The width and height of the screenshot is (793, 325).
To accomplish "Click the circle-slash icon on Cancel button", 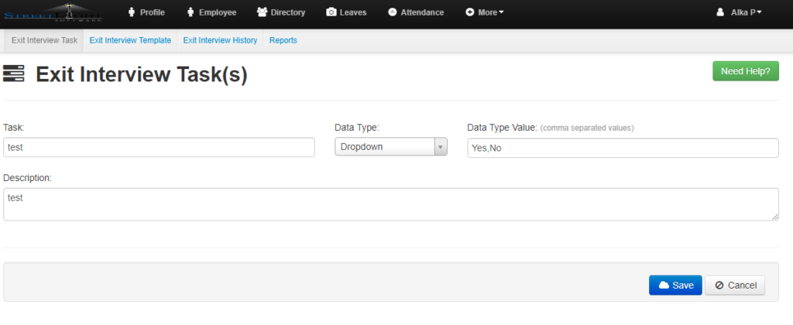I will tap(719, 285).
